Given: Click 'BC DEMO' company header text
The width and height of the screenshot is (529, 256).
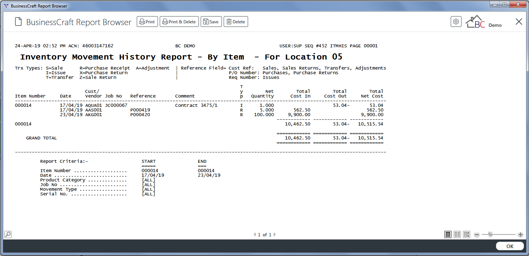Looking at the screenshot, I should (185, 46).
